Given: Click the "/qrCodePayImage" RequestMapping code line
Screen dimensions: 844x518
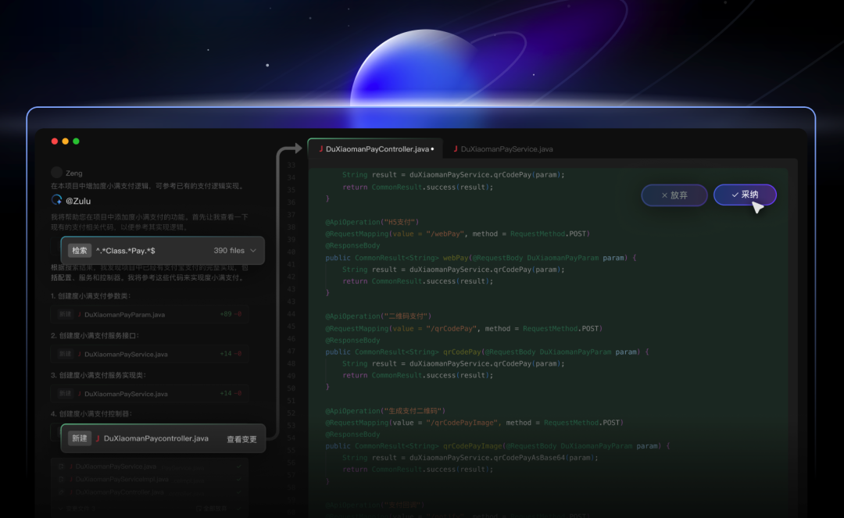Looking at the screenshot, I should coord(474,423).
